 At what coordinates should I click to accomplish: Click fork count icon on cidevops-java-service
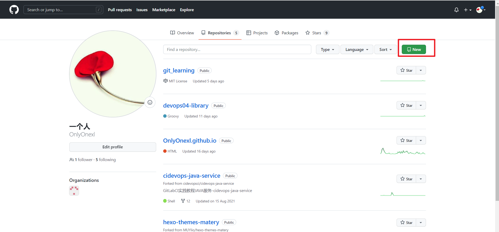coord(183,201)
